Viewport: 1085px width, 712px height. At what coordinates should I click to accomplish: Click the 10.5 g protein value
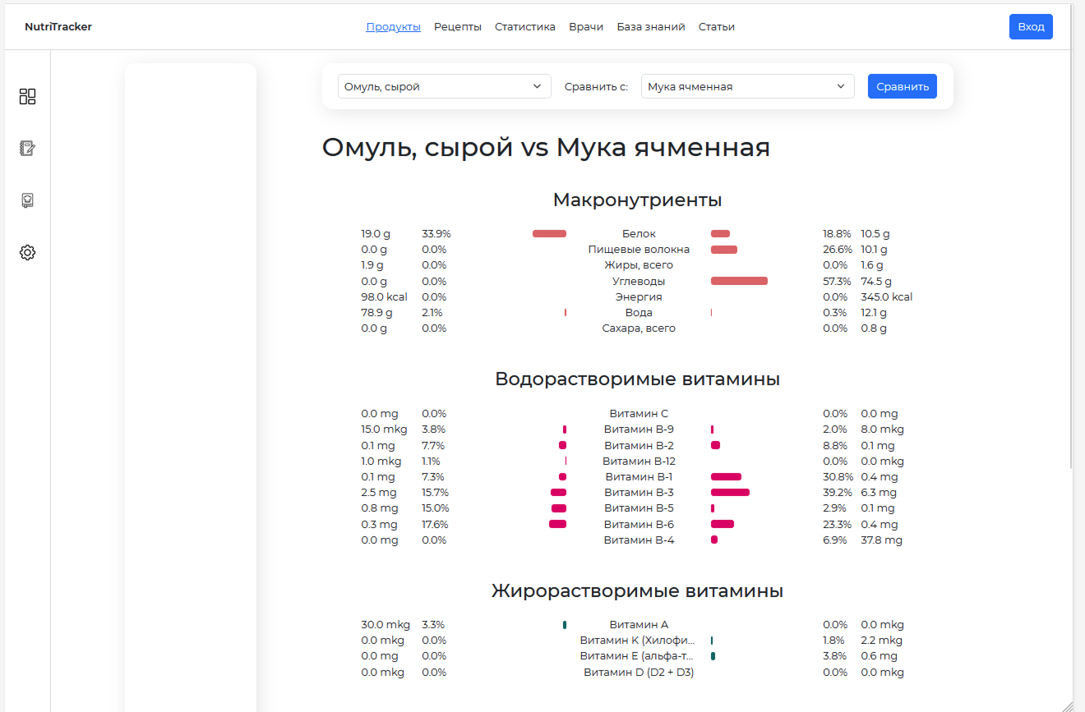click(x=875, y=234)
